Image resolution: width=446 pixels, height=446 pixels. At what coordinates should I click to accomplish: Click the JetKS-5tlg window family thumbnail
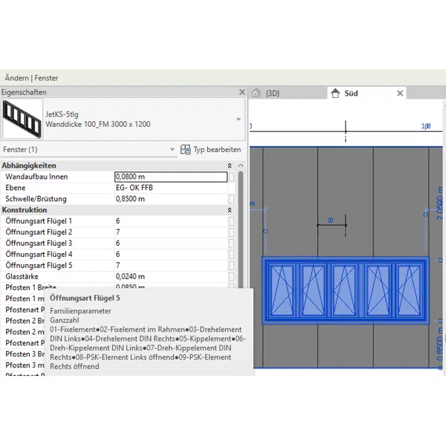click(22, 119)
